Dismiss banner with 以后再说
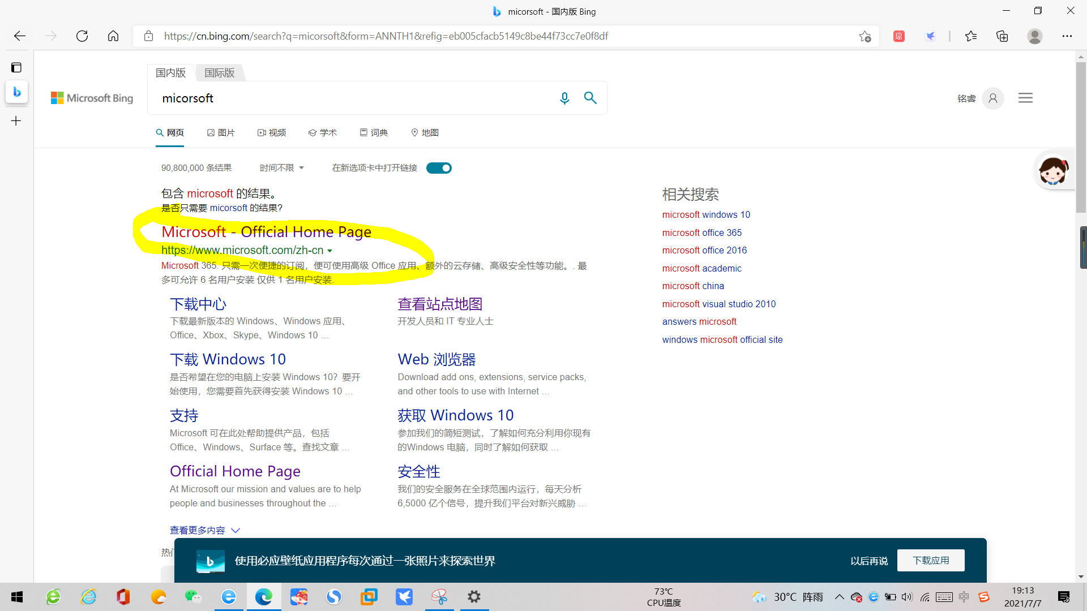The image size is (1087, 611). point(869,561)
